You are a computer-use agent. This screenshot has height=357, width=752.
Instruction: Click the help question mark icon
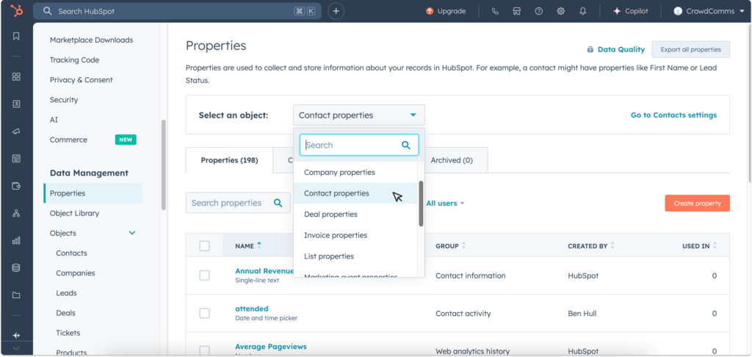(539, 11)
